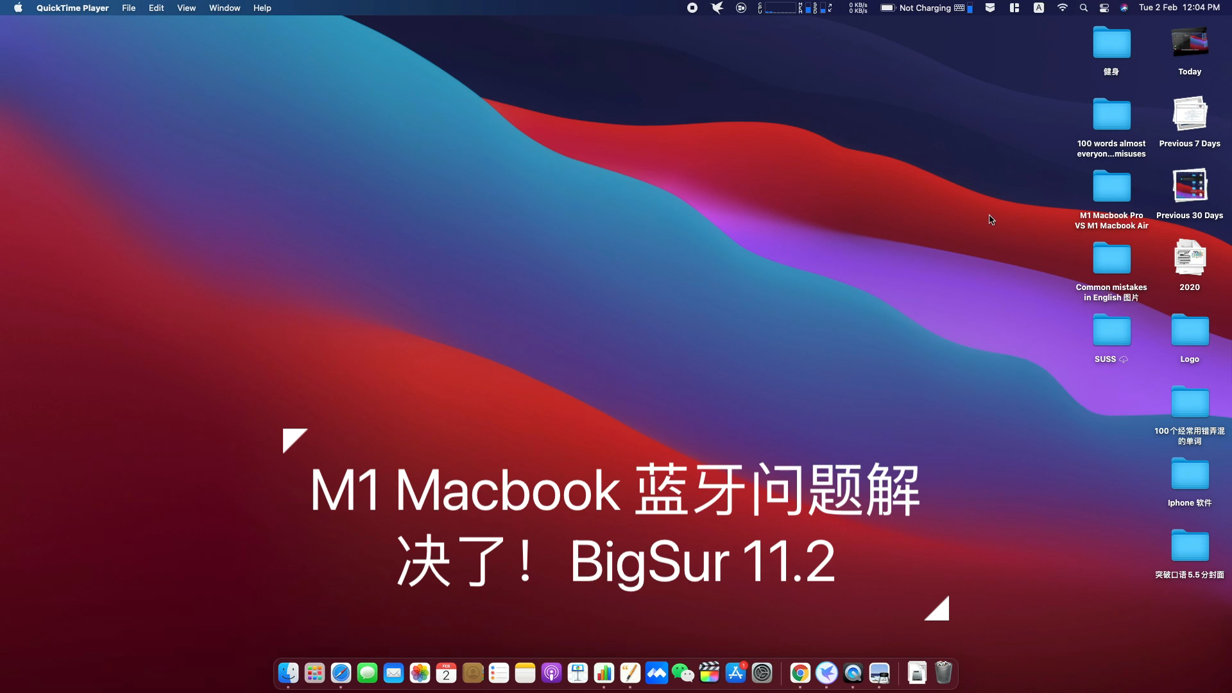This screenshot has height=693, width=1232.
Task: Open the Messages app in Dock
Action: point(367,673)
